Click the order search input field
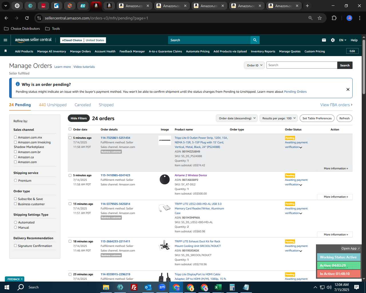 [302, 65]
